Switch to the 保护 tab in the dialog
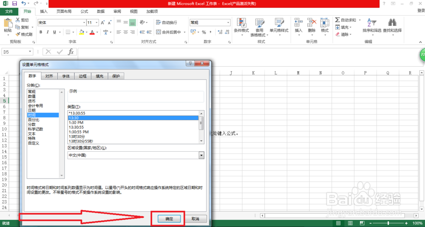425x227 pixels. coord(116,76)
